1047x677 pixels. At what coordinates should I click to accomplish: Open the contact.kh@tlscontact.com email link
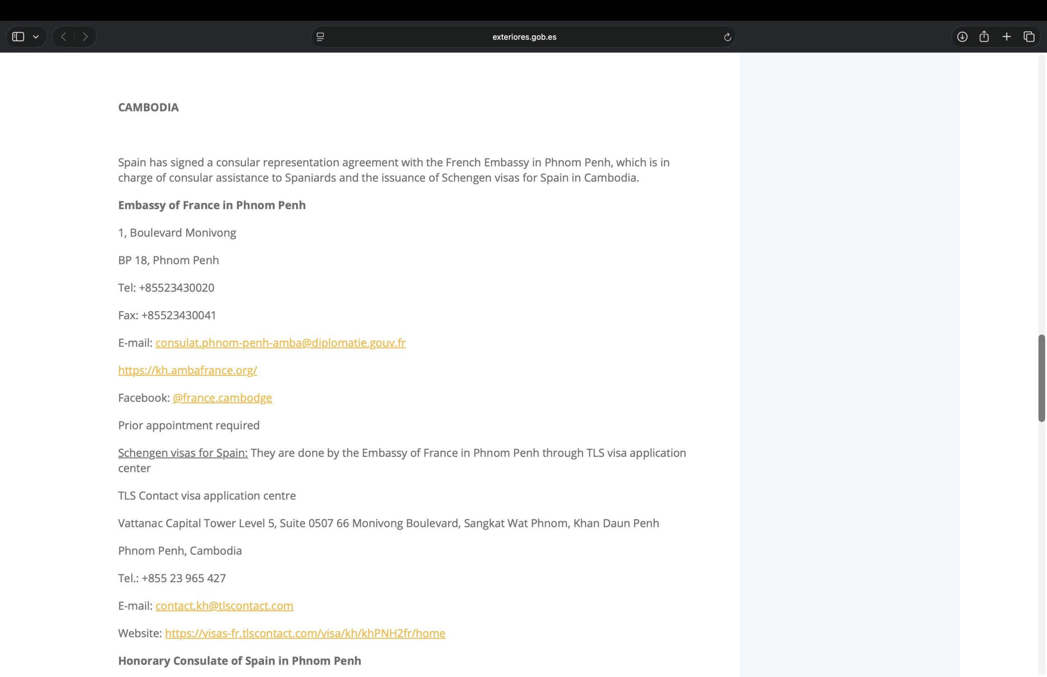[224, 606]
